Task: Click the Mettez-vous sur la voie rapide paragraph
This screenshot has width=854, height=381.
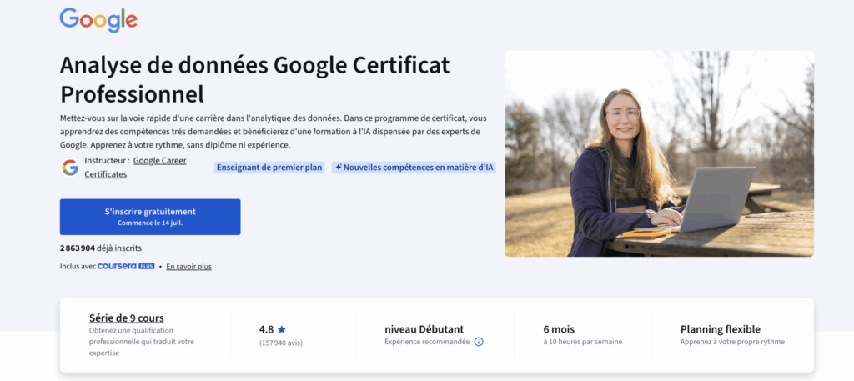Action: [274, 132]
